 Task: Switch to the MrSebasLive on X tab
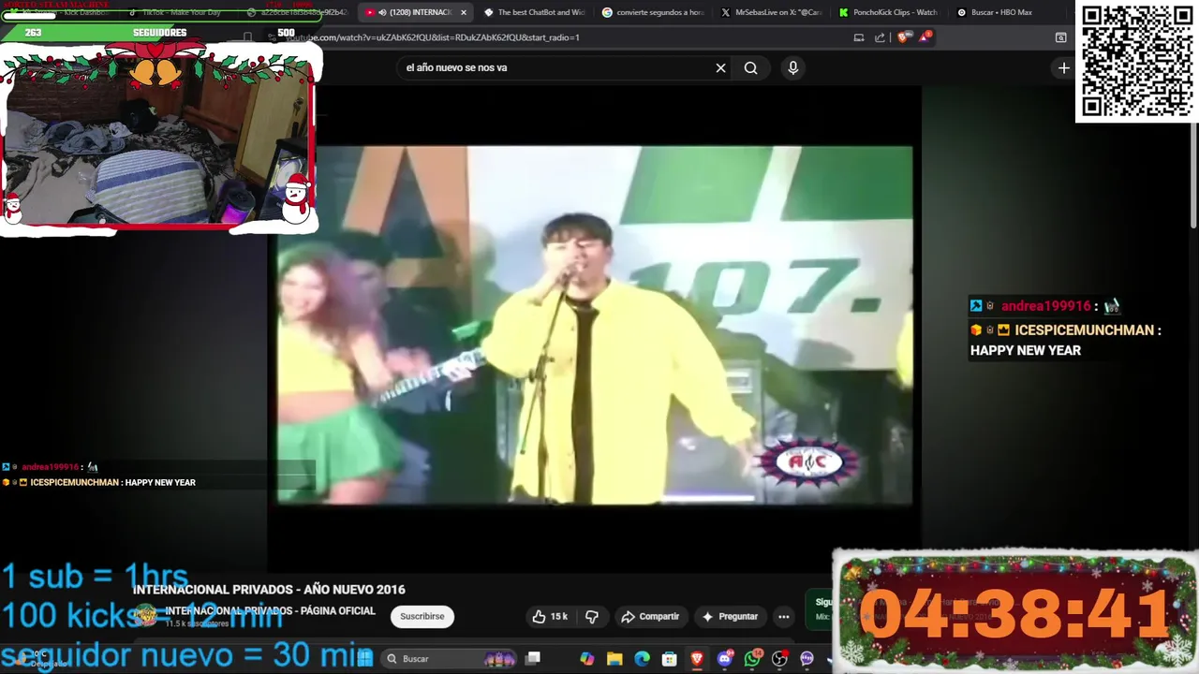771,12
